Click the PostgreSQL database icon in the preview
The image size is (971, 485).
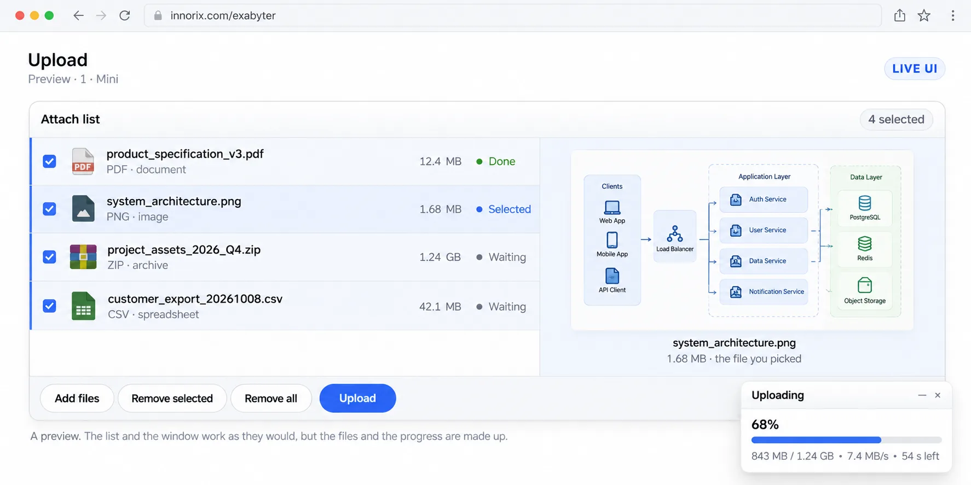coord(865,203)
